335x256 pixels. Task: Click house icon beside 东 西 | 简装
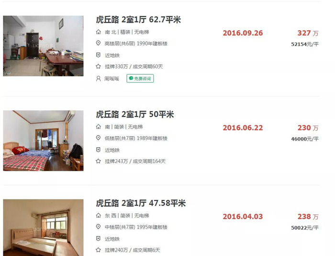pos(98,216)
